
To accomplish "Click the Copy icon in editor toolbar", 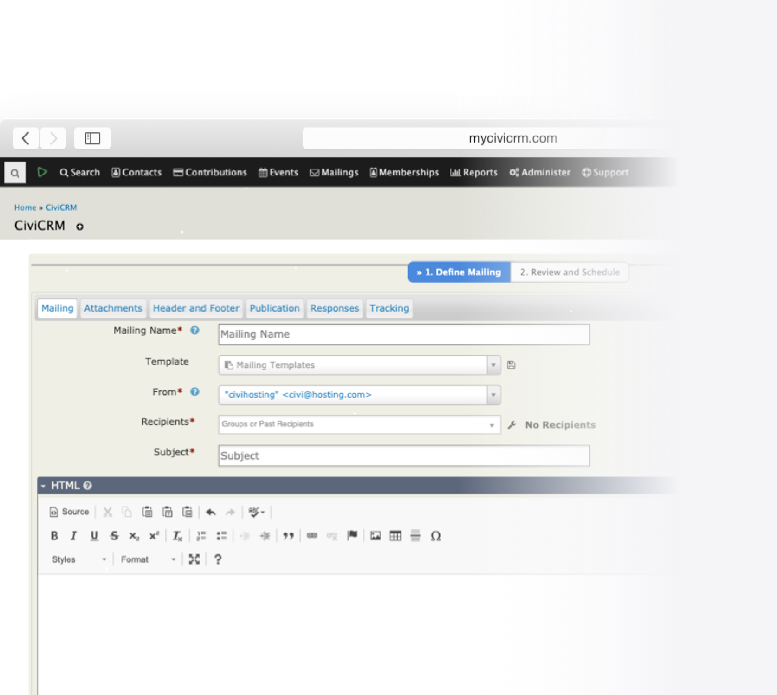I will point(127,512).
